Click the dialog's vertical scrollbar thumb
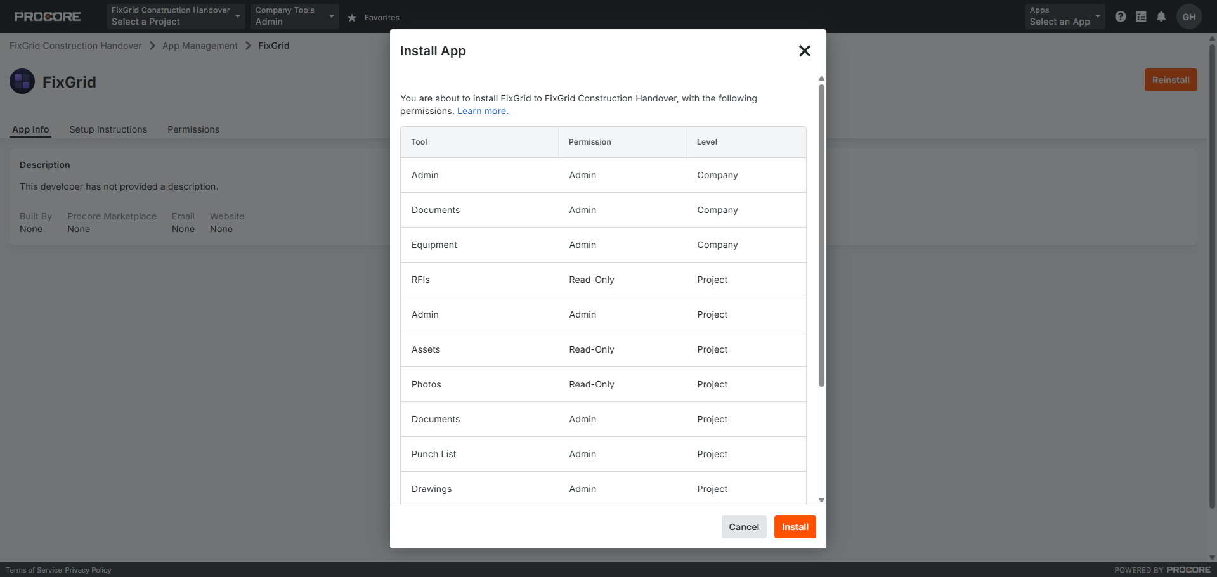This screenshot has height=577, width=1217. tap(821, 235)
